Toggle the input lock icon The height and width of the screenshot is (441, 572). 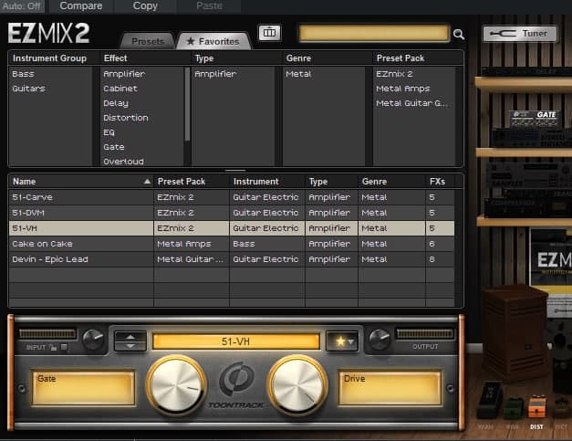click(x=53, y=348)
